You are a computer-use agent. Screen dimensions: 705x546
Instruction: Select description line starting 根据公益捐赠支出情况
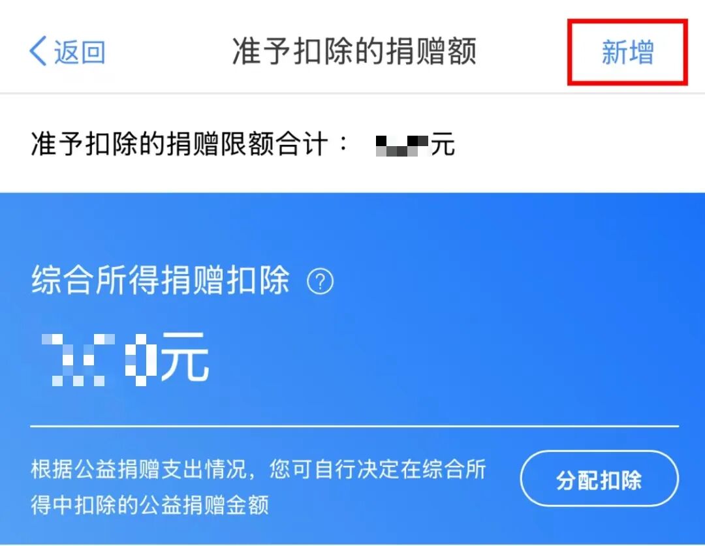click(258, 469)
